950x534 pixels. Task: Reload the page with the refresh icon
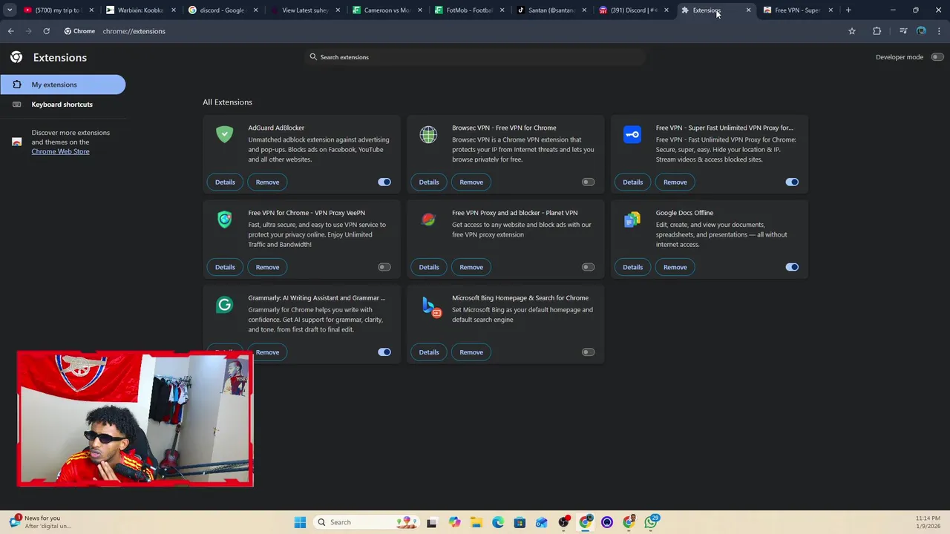coord(46,31)
